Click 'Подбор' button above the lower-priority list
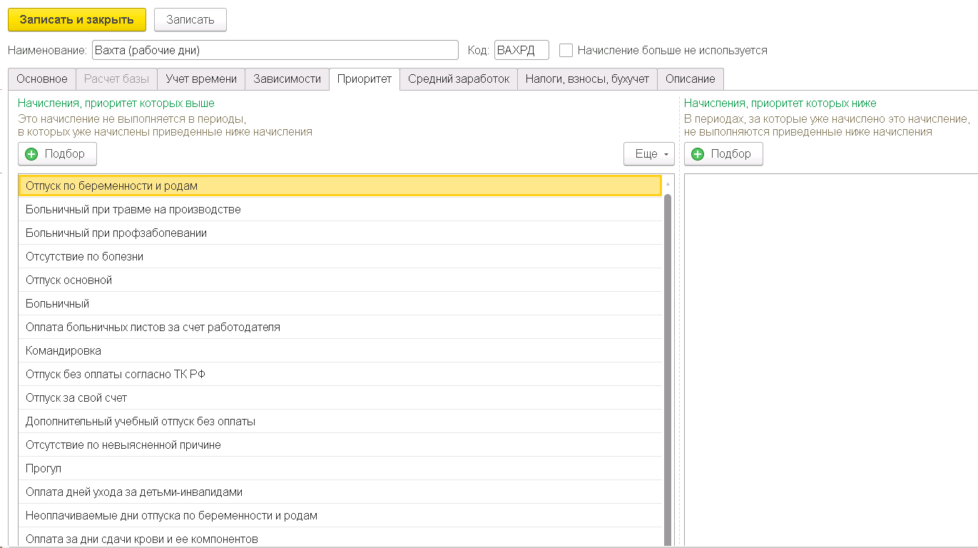978x548 pixels. [723, 153]
